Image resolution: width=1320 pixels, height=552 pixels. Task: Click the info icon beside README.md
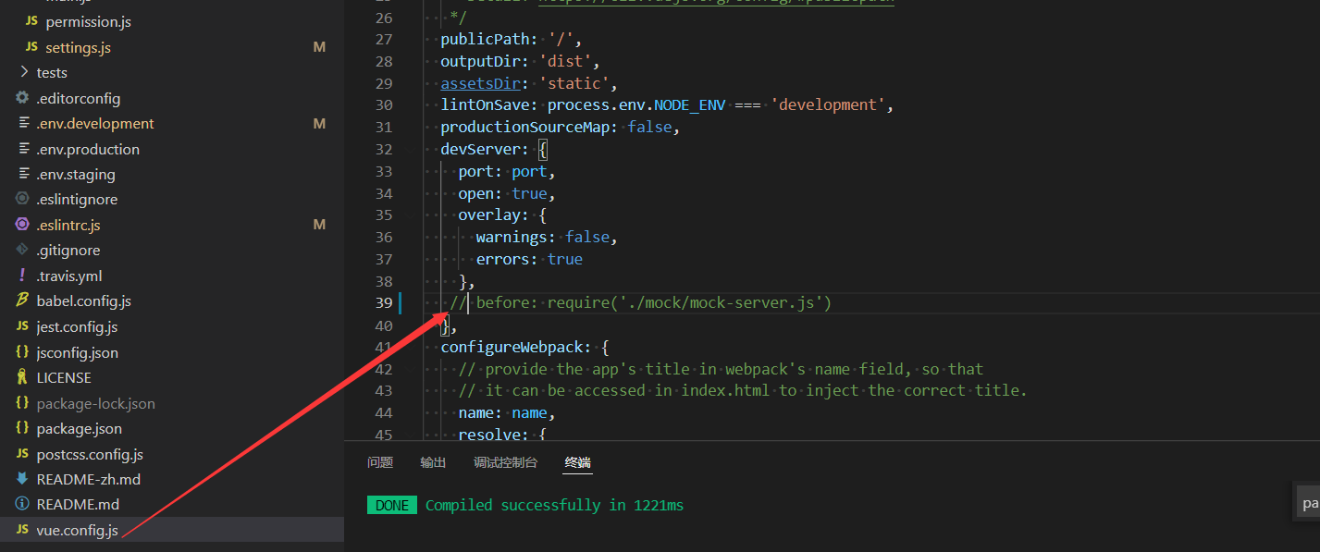tap(22, 504)
